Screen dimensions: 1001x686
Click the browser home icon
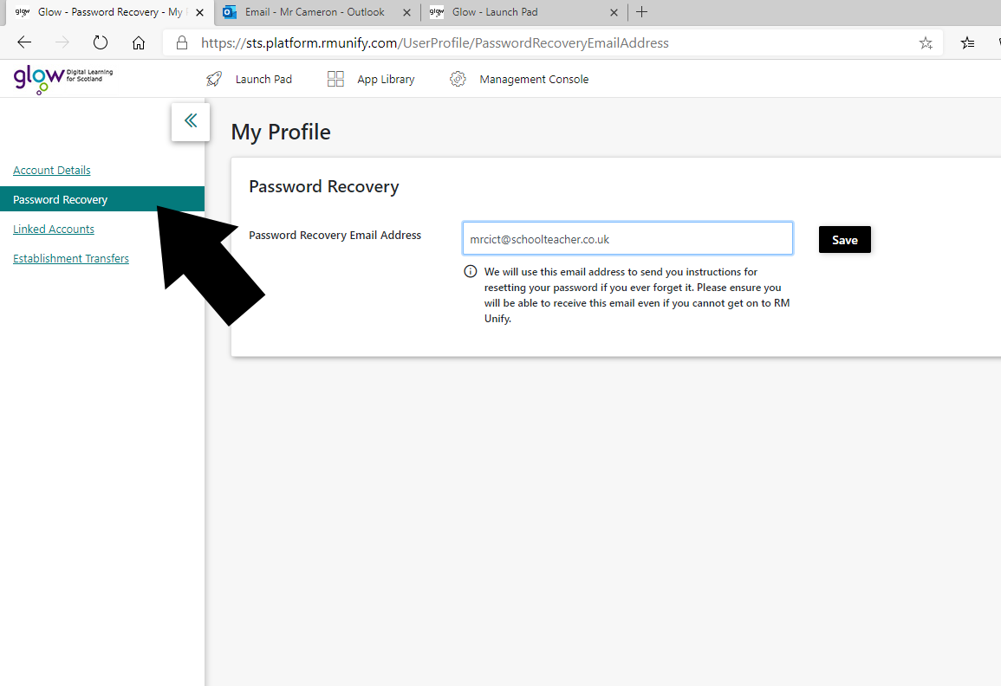point(139,42)
